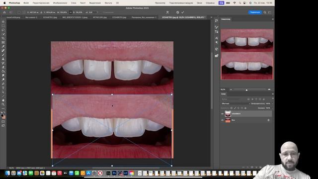The width and height of the screenshot is (318, 179).
Task: Toggle lock image pixels brush icon
Action: 235,108
